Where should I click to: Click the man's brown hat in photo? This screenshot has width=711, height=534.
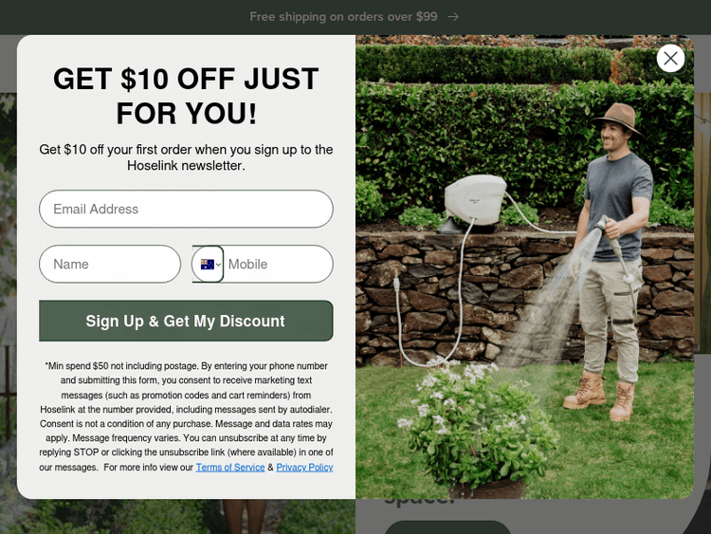click(x=618, y=118)
